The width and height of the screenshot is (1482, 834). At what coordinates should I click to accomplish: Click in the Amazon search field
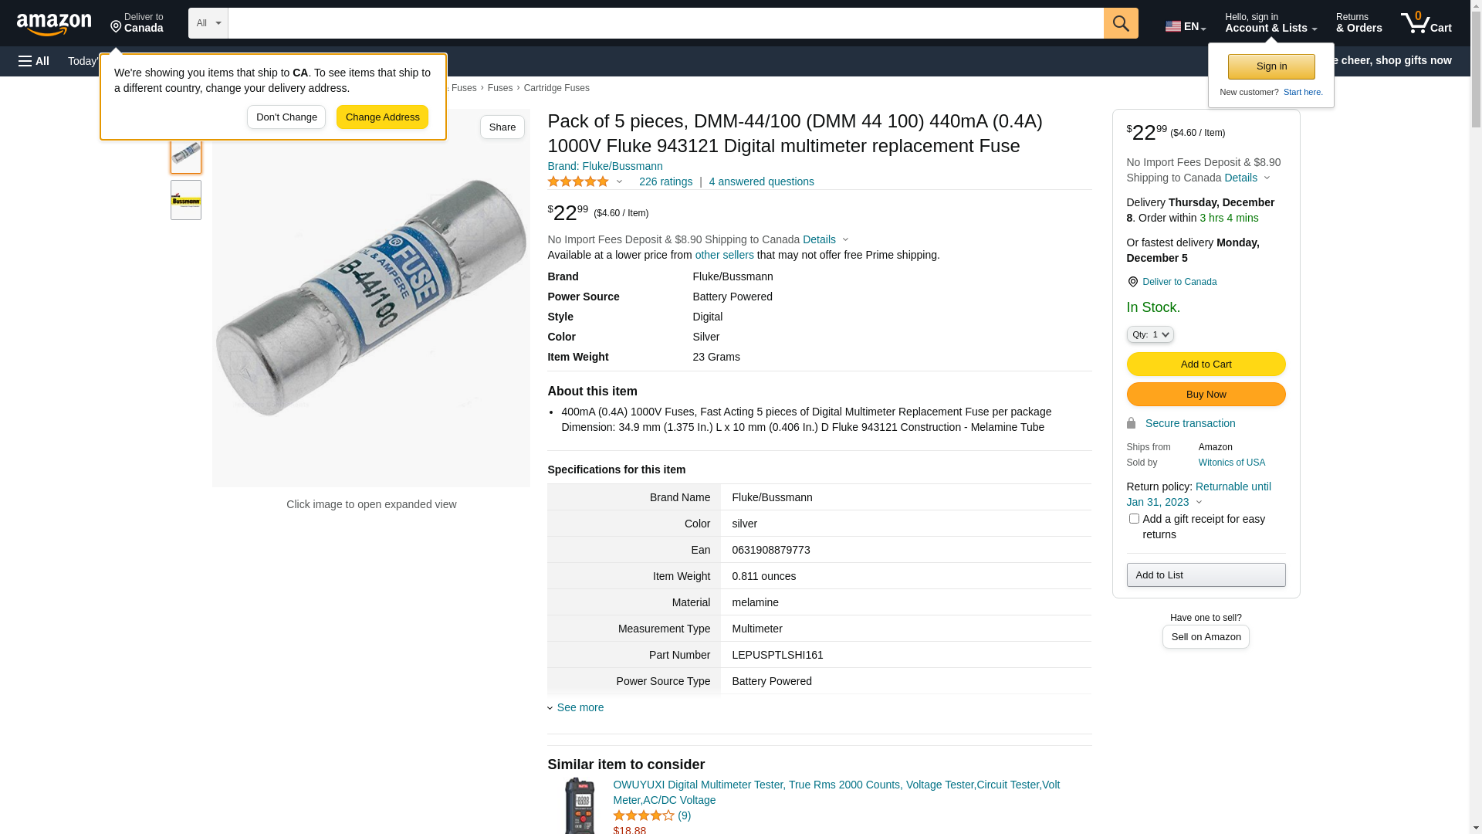click(665, 23)
